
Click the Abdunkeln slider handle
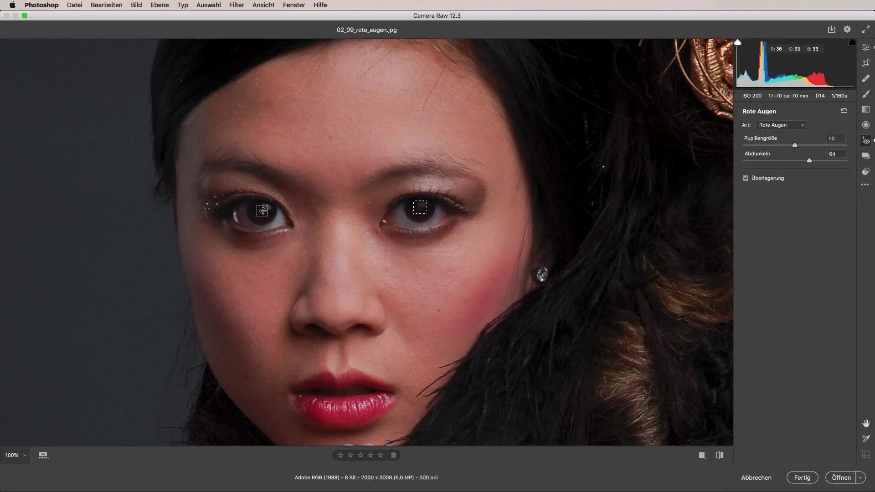809,160
